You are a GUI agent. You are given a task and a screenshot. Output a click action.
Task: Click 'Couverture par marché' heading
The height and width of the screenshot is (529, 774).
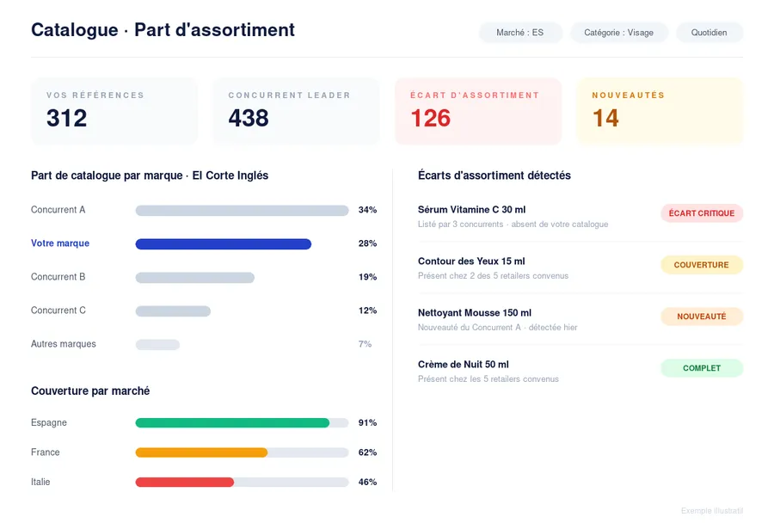click(x=90, y=391)
